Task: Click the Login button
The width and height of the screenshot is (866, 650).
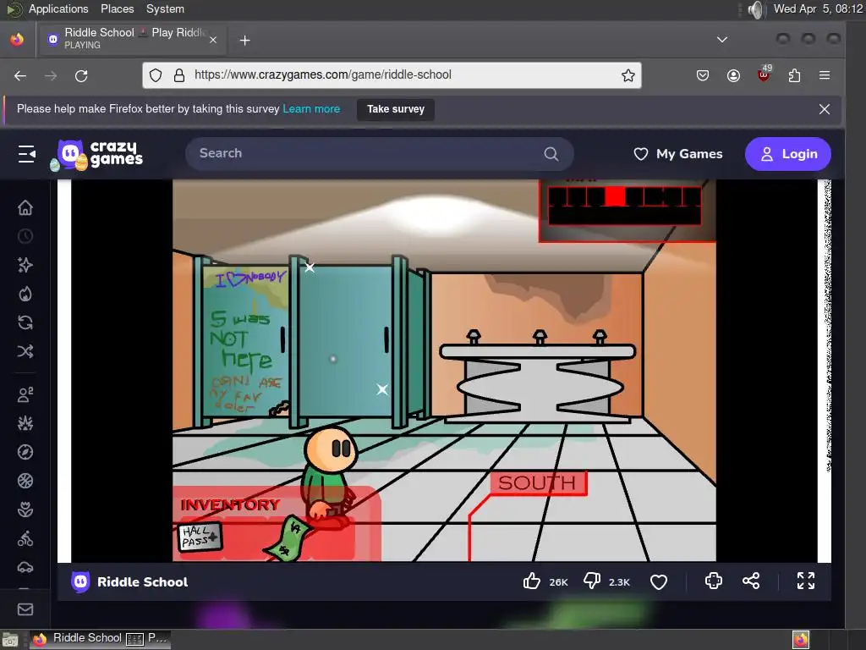Action: [788, 154]
